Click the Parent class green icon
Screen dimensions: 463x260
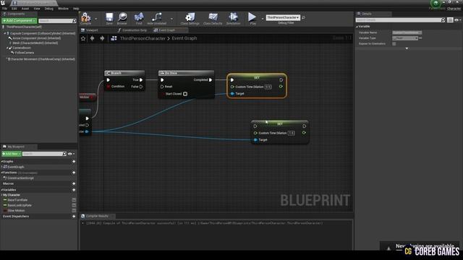click(x=436, y=3)
